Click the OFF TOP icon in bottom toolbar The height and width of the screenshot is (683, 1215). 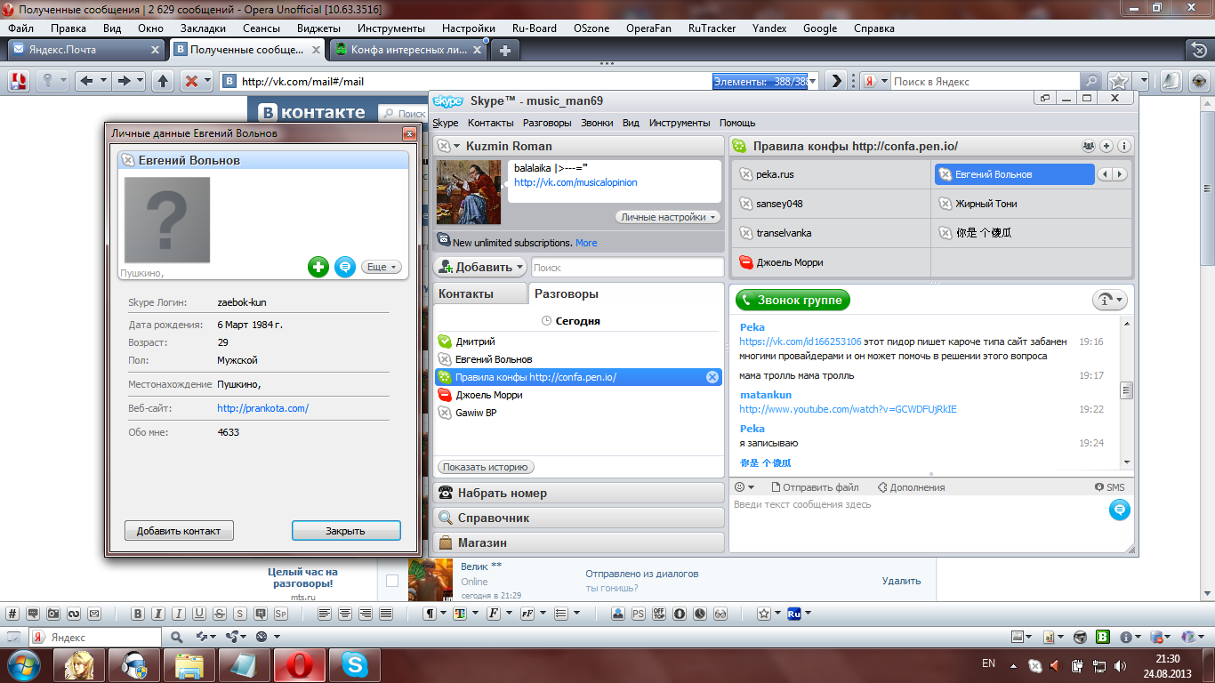[x=659, y=614]
